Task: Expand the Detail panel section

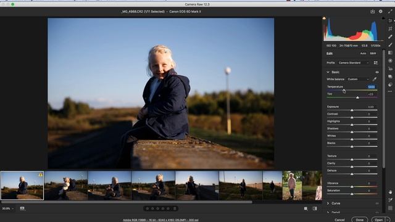Action: point(328,212)
